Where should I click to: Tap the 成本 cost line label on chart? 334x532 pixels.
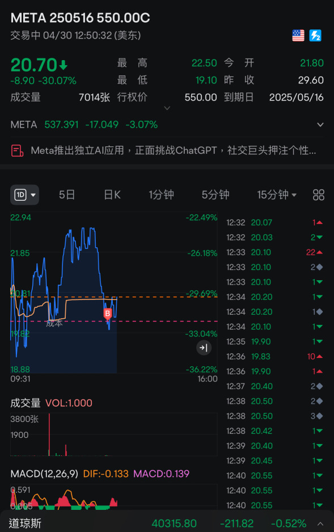coord(54,323)
